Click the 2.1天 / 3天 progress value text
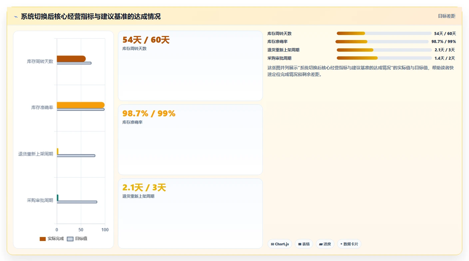 [445, 50]
